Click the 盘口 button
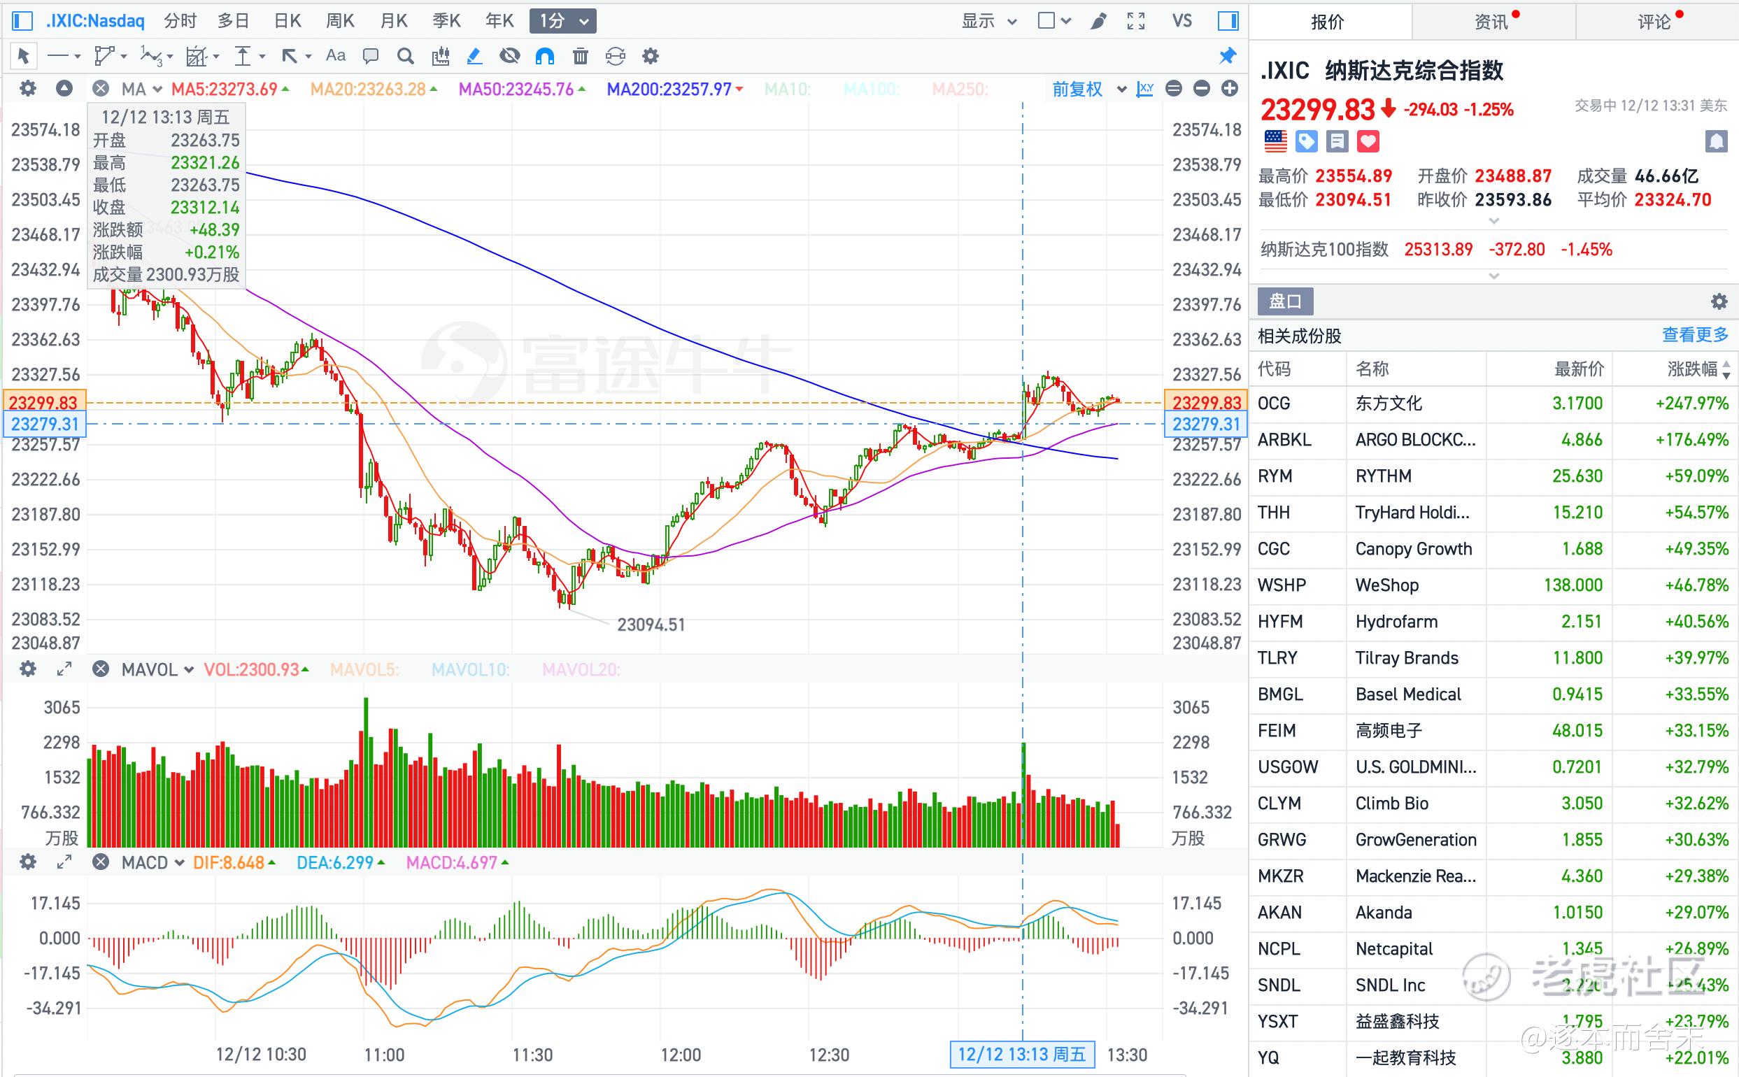This screenshot has width=1739, height=1077. [x=1285, y=301]
